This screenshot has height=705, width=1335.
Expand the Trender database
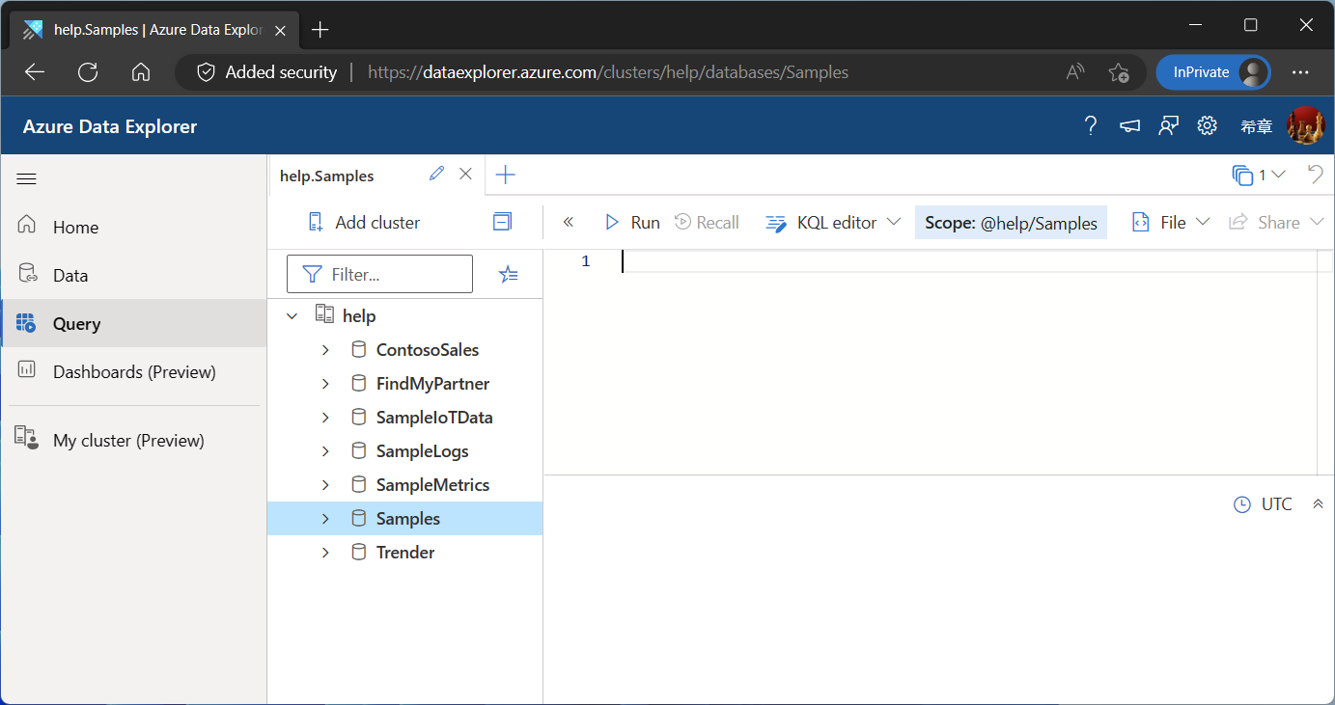pos(325,553)
